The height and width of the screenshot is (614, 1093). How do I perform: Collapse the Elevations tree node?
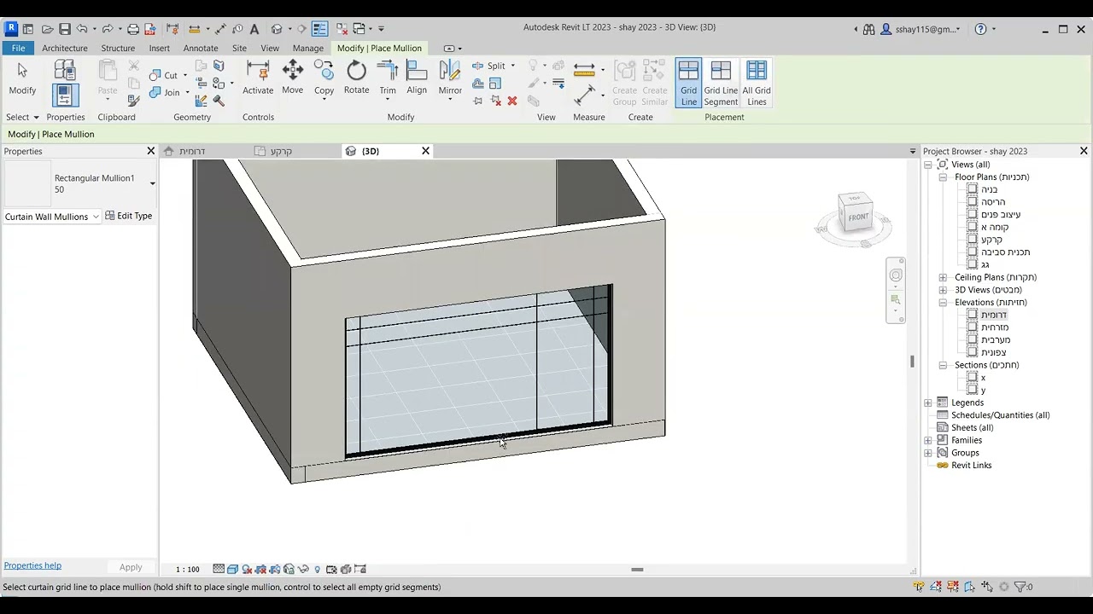(943, 302)
